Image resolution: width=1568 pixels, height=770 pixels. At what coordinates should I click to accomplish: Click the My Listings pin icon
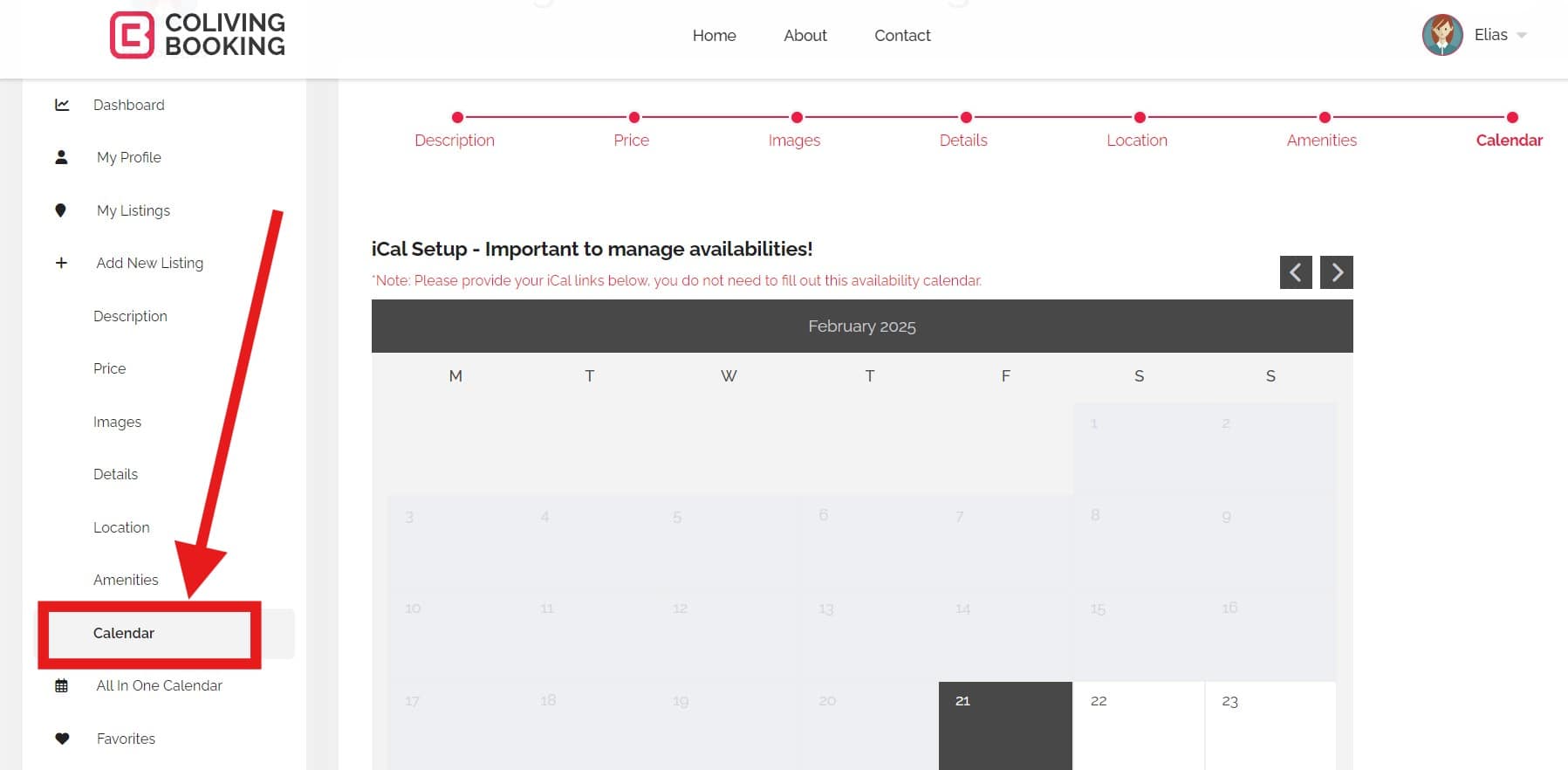pyautogui.click(x=60, y=210)
